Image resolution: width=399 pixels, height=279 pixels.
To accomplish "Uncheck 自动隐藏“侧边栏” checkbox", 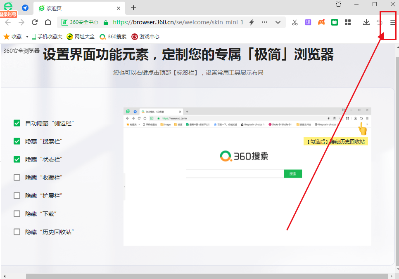I will (17, 123).
